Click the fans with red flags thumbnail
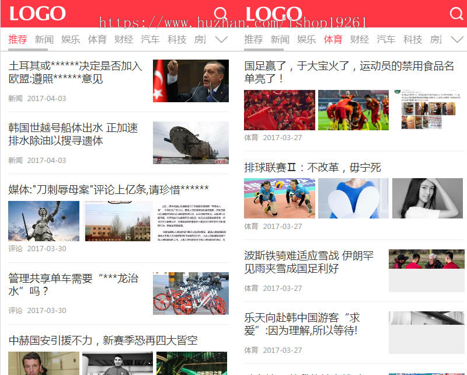Viewport: 467px width, 375px height. (x=280, y=110)
